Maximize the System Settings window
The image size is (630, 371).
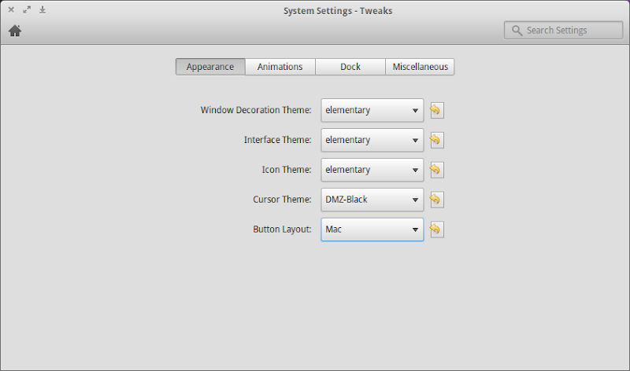pos(27,10)
